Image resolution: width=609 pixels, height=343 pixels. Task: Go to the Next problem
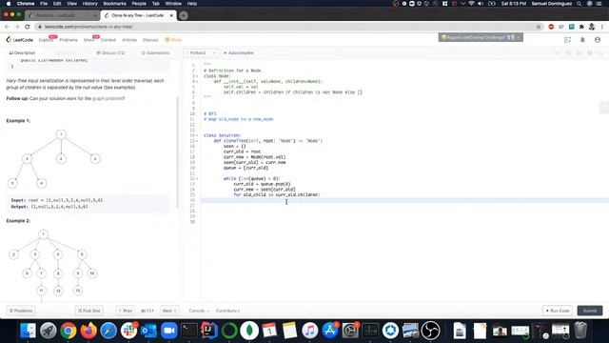click(x=169, y=311)
